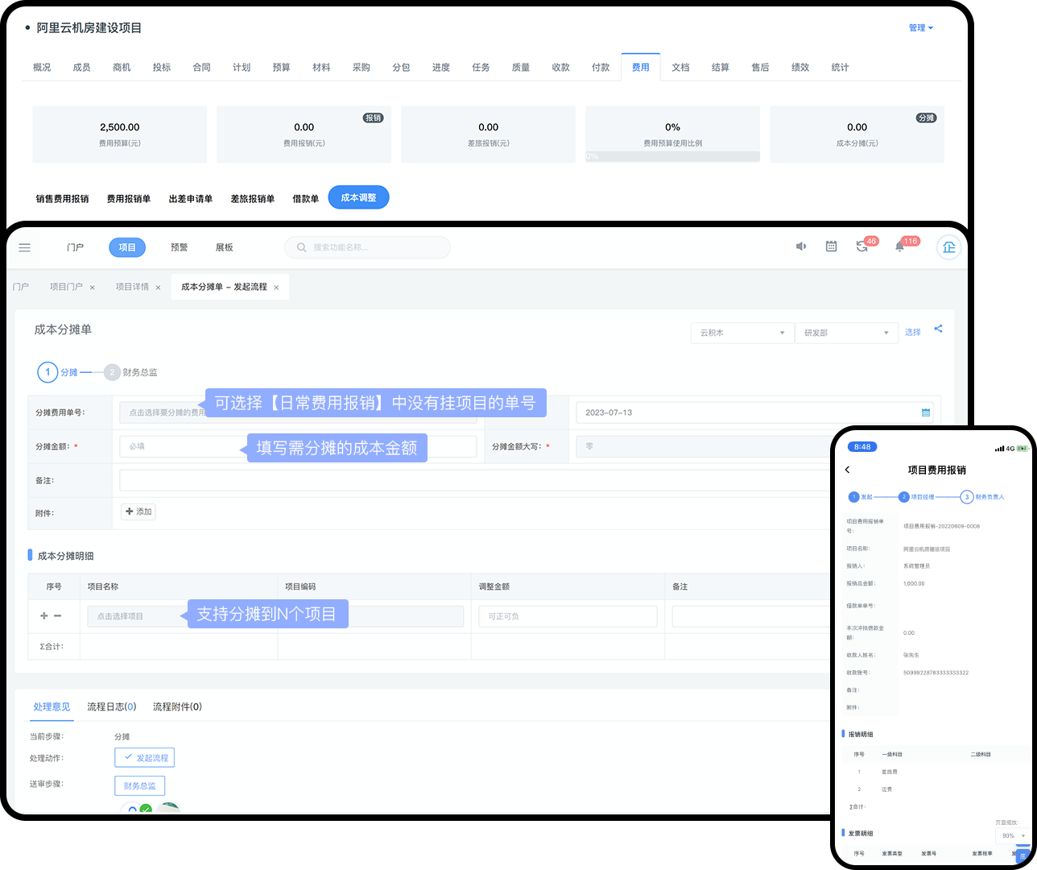
Task: Click the refresh icon with badge 46
Action: (x=861, y=246)
